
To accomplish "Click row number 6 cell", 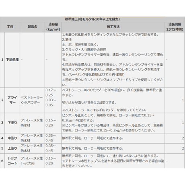I will click(x=2, y=161).
